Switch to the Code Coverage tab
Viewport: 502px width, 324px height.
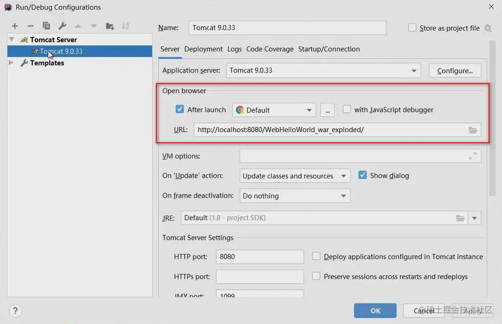pyautogui.click(x=270, y=49)
